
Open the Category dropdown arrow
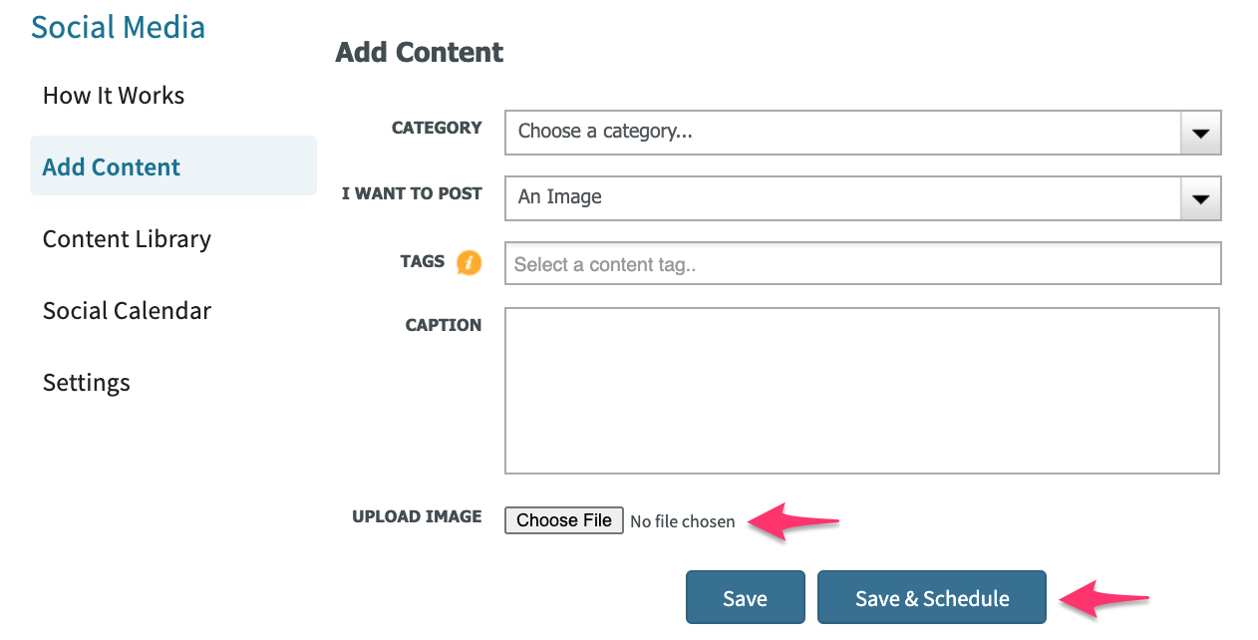click(x=1200, y=133)
